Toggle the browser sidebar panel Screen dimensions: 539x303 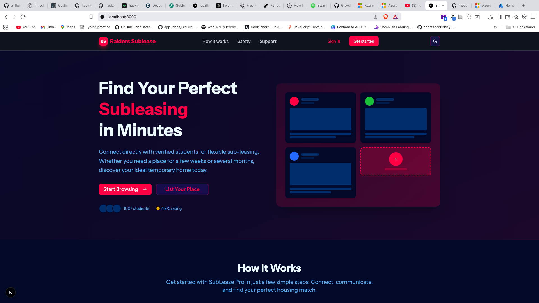click(x=499, y=17)
